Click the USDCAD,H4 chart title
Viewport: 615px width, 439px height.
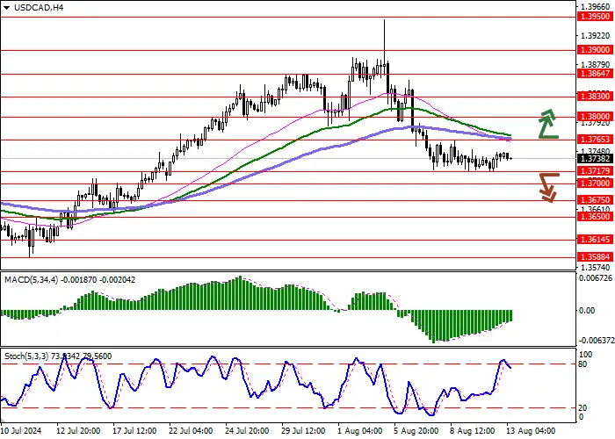39,7
